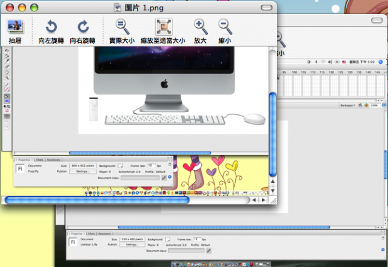Rotate image right with 向右旋轉
This screenshot has height=267, width=388.
[x=82, y=31]
